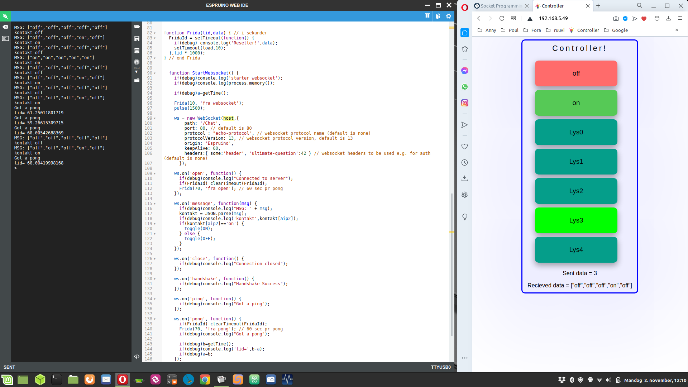This screenshot has width=688, height=387.
Task: Click the Opera menu logo
Action: [x=464, y=8]
